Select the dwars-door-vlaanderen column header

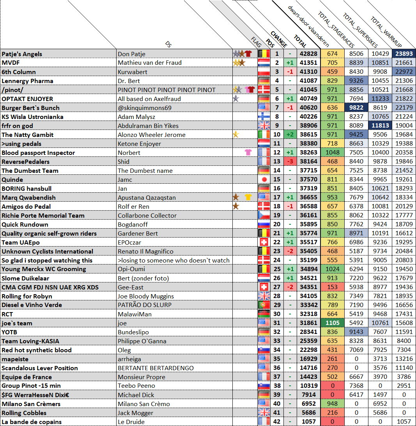click(x=308, y=26)
